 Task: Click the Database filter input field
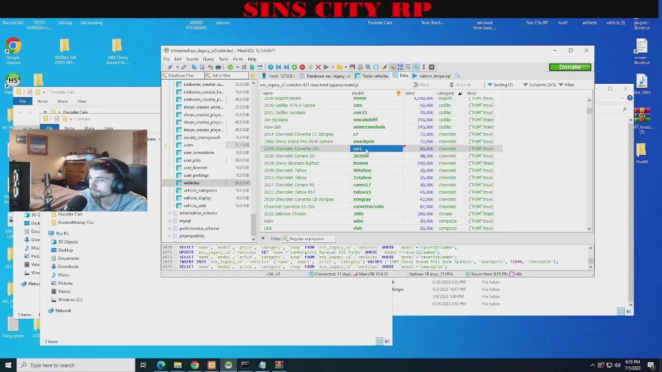point(182,75)
